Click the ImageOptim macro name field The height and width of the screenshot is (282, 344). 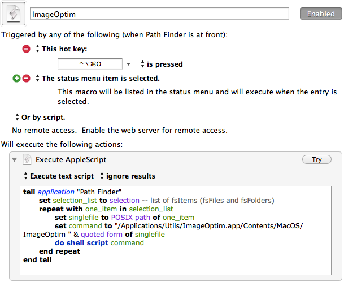point(159,14)
